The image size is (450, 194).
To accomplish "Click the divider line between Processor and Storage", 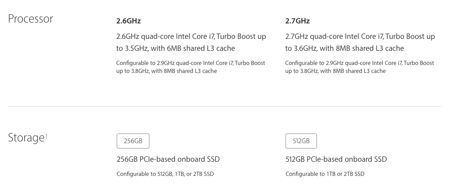I will click(225, 107).
